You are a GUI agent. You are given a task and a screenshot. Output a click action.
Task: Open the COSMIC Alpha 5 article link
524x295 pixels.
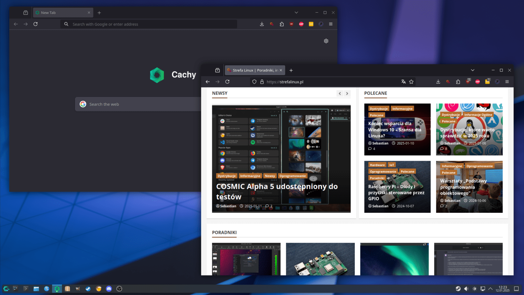[277, 191]
